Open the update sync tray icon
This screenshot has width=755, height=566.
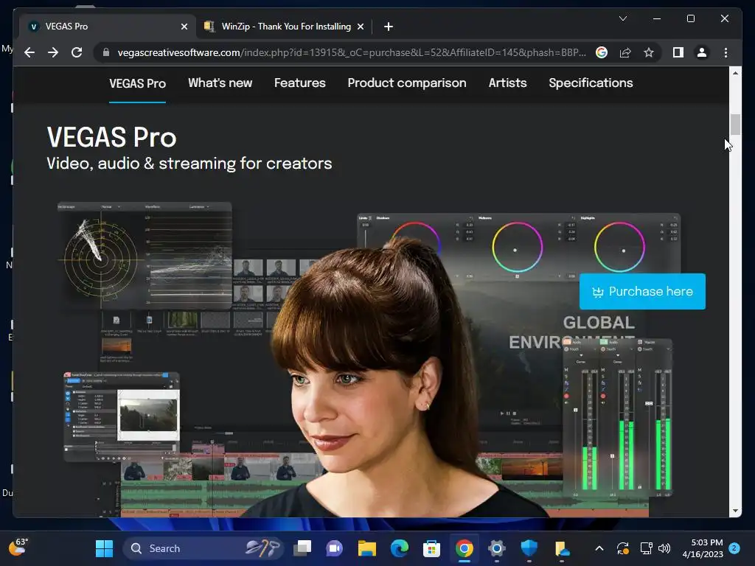tap(622, 548)
